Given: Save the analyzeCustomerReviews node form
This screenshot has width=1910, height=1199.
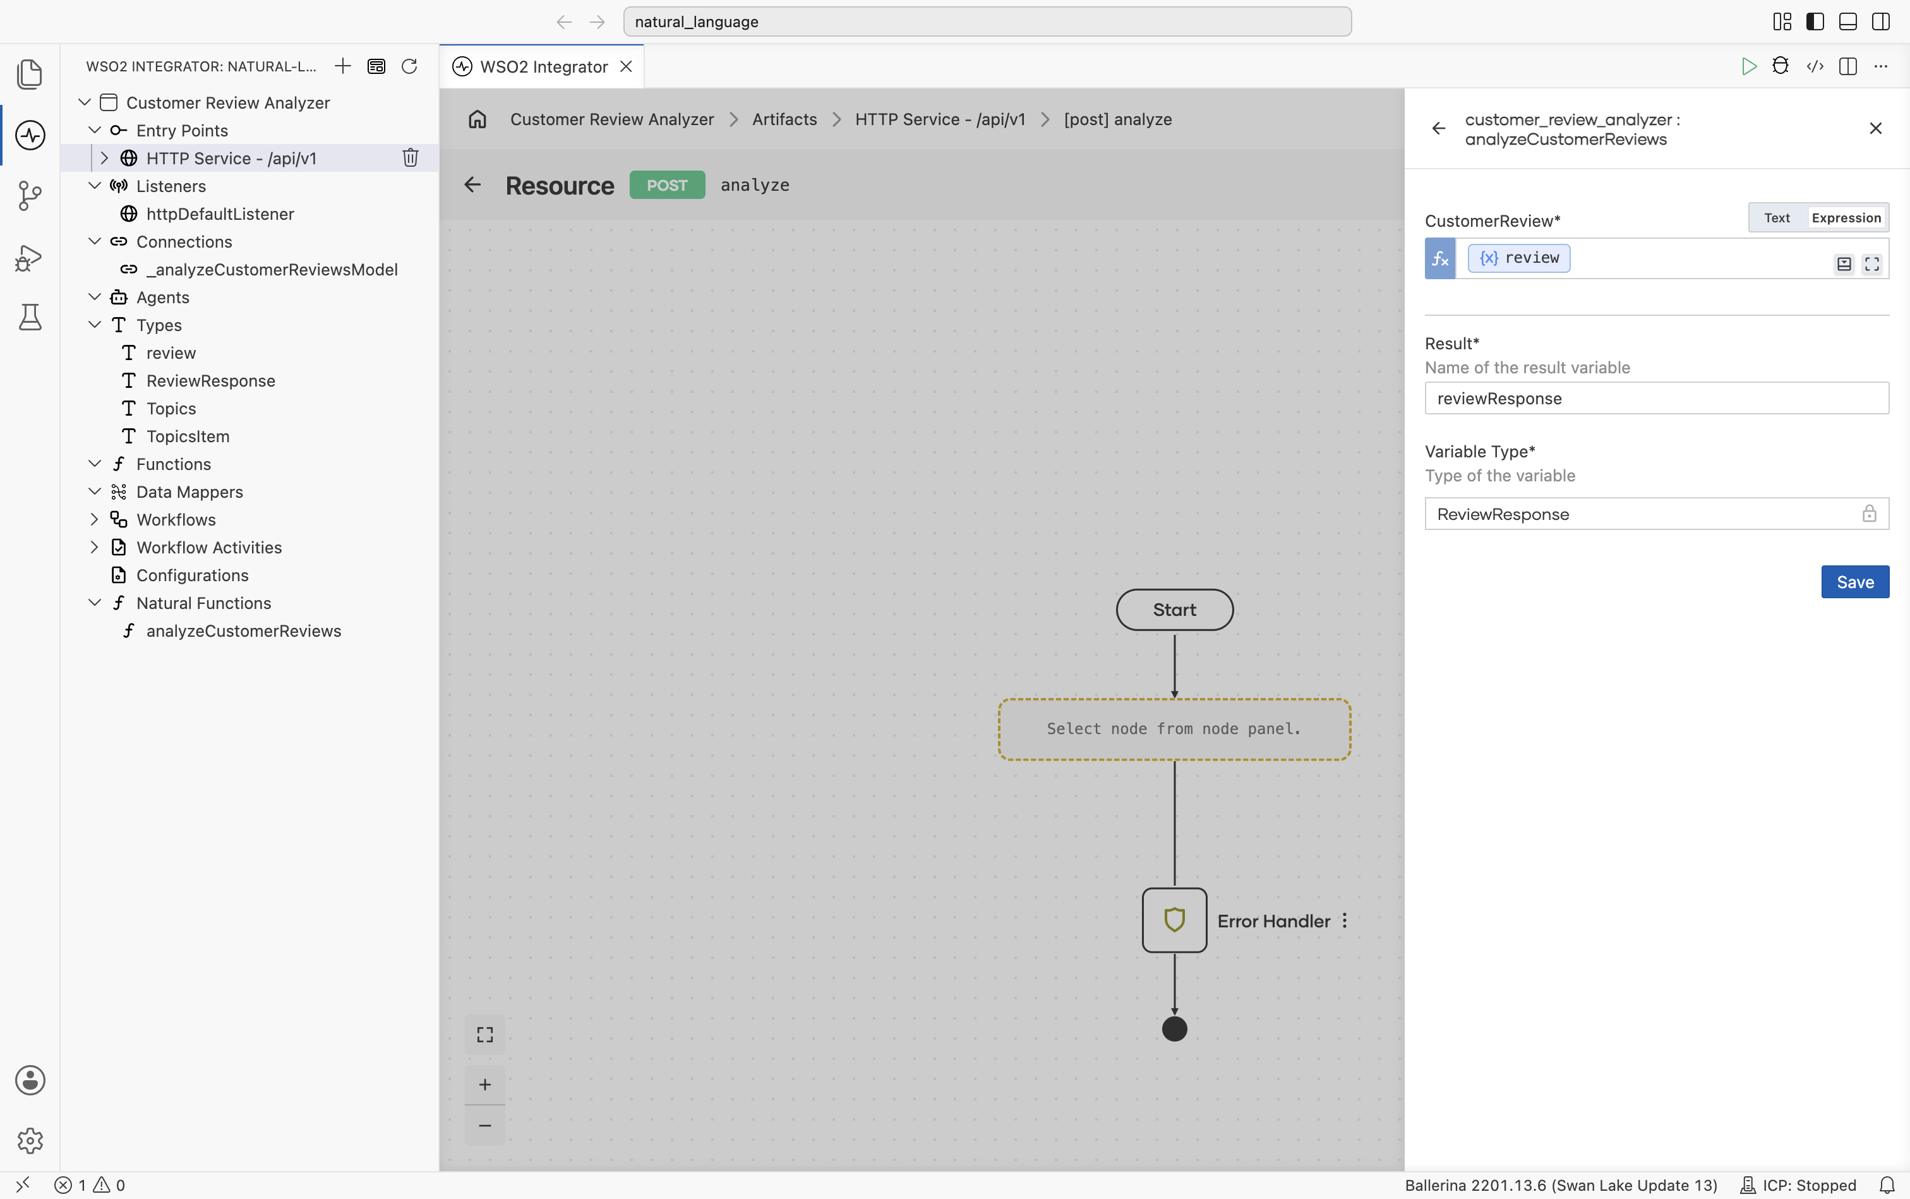Looking at the screenshot, I should pos(1854,581).
